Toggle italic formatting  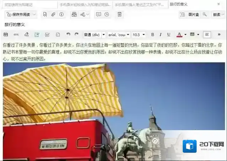[x=160, y=35]
